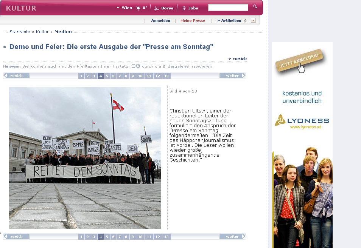
Task: Go to image 8 in the pager below the photo
Action: coord(126,237)
